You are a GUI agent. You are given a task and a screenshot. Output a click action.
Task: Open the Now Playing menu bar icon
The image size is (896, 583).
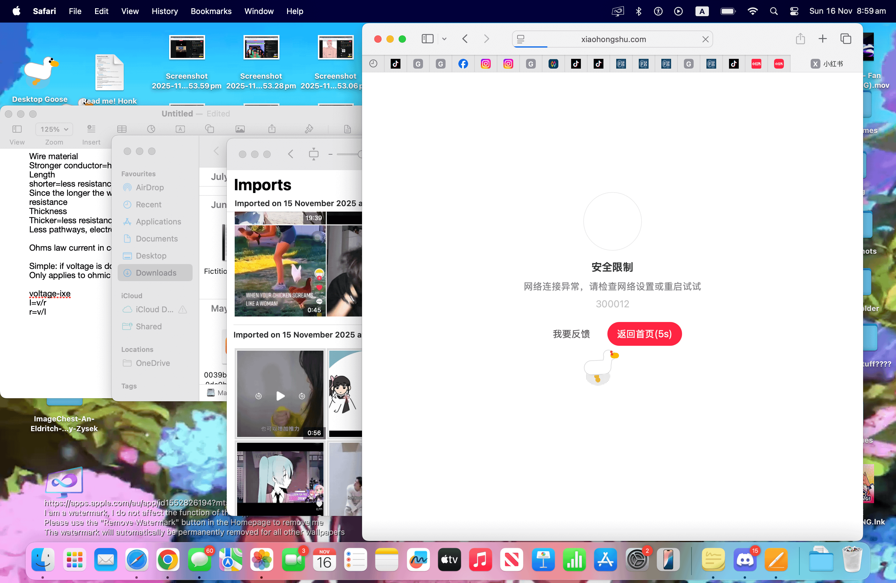tap(678, 11)
